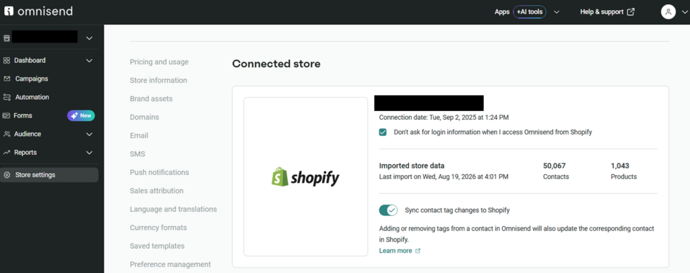Open Currency formats settings

click(158, 228)
